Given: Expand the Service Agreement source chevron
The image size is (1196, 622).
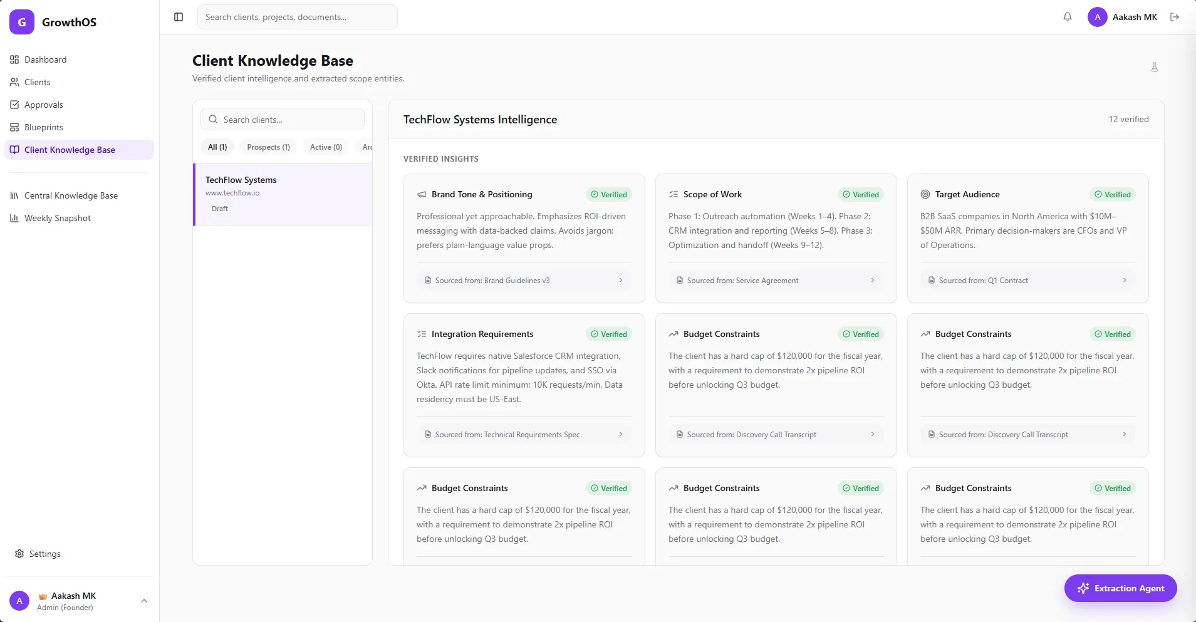Looking at the screenshot, I should [872, 280].
